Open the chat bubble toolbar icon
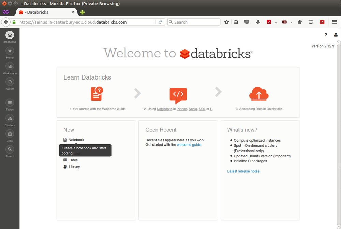 (311, 22)
